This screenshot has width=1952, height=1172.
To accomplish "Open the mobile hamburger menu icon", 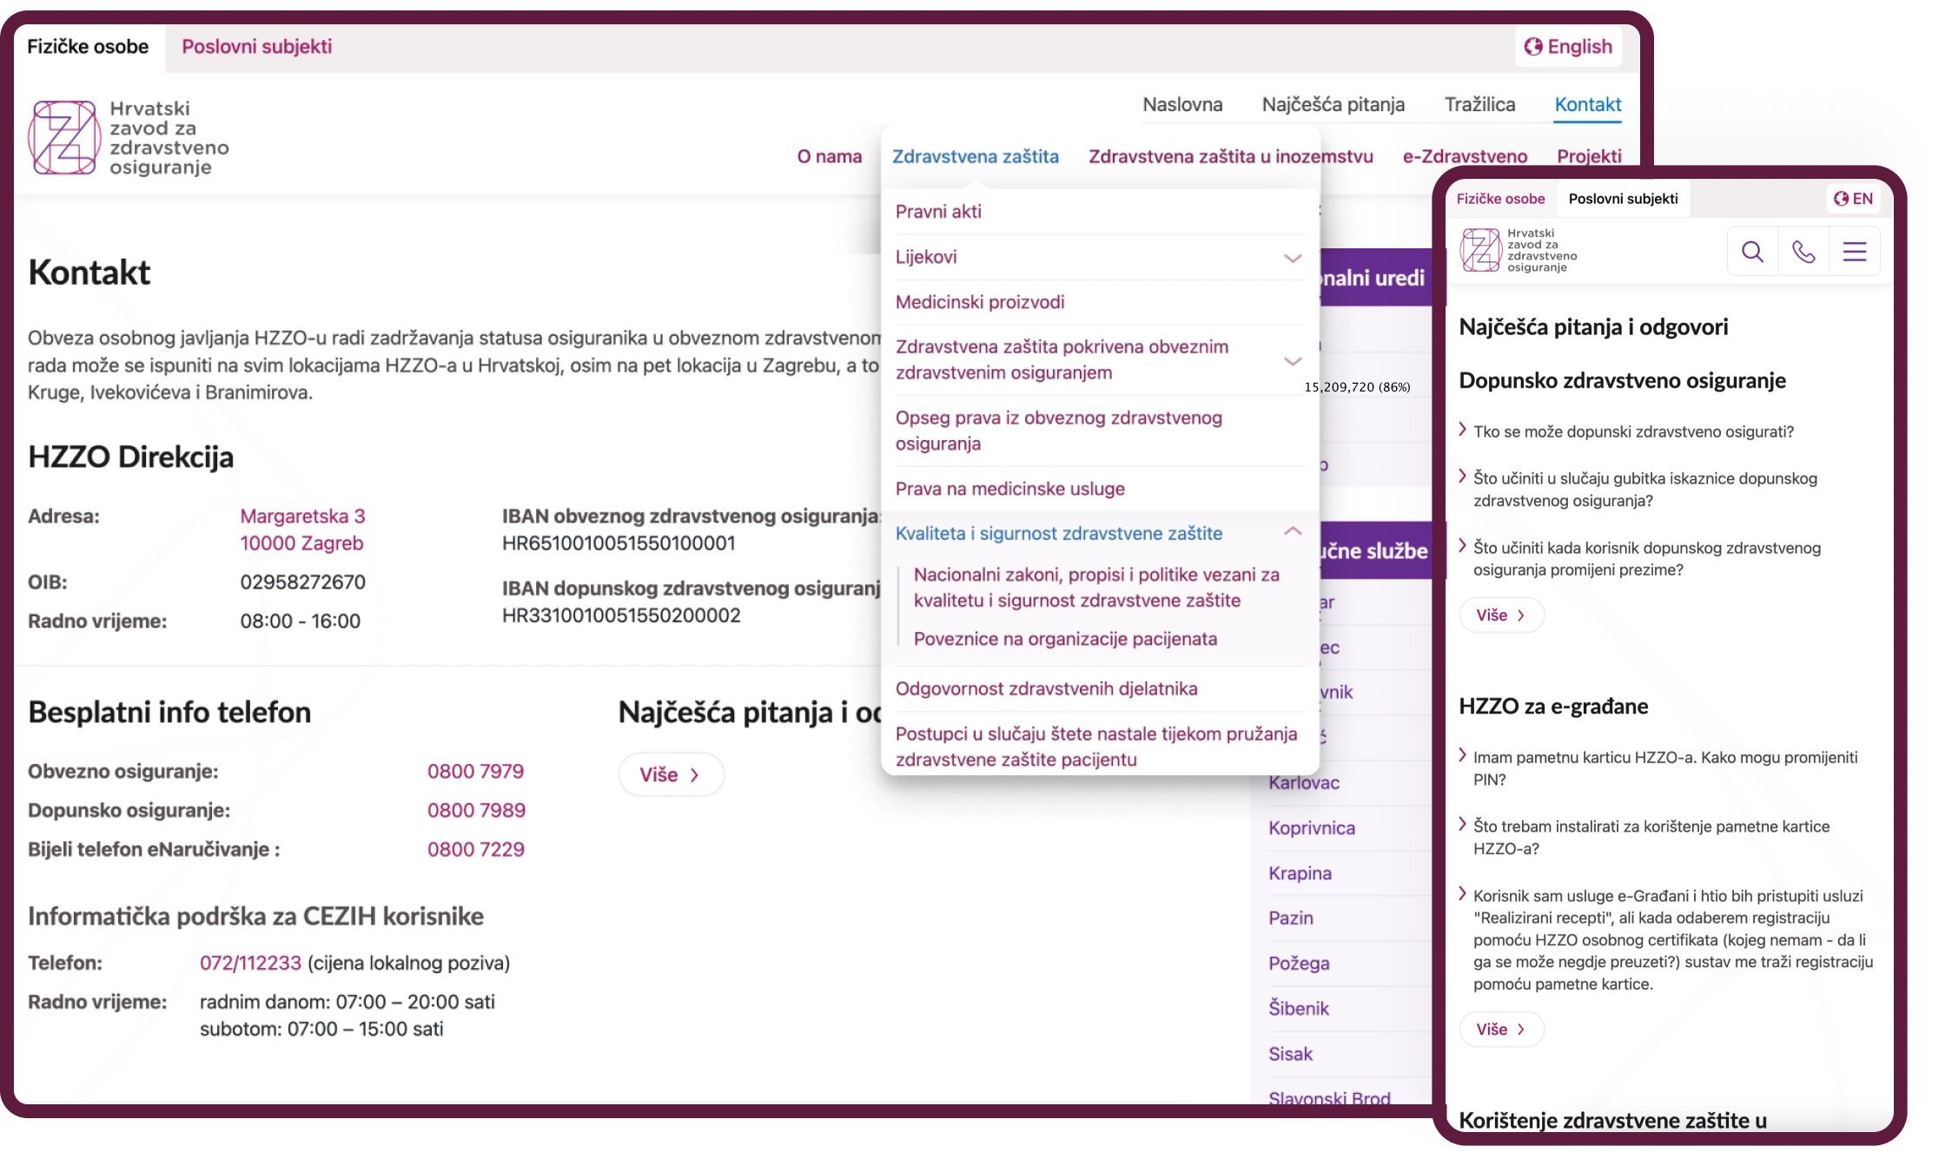I will pos(1855,252).
